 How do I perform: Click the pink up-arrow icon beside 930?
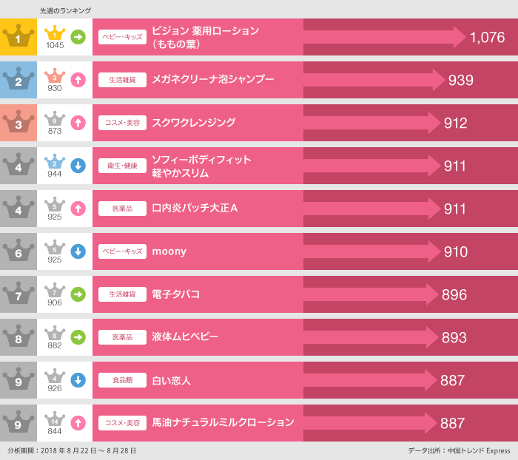(78, 79)
